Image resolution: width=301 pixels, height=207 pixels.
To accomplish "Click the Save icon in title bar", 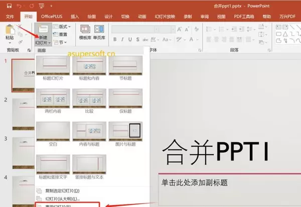I will [x=9, y=6].
